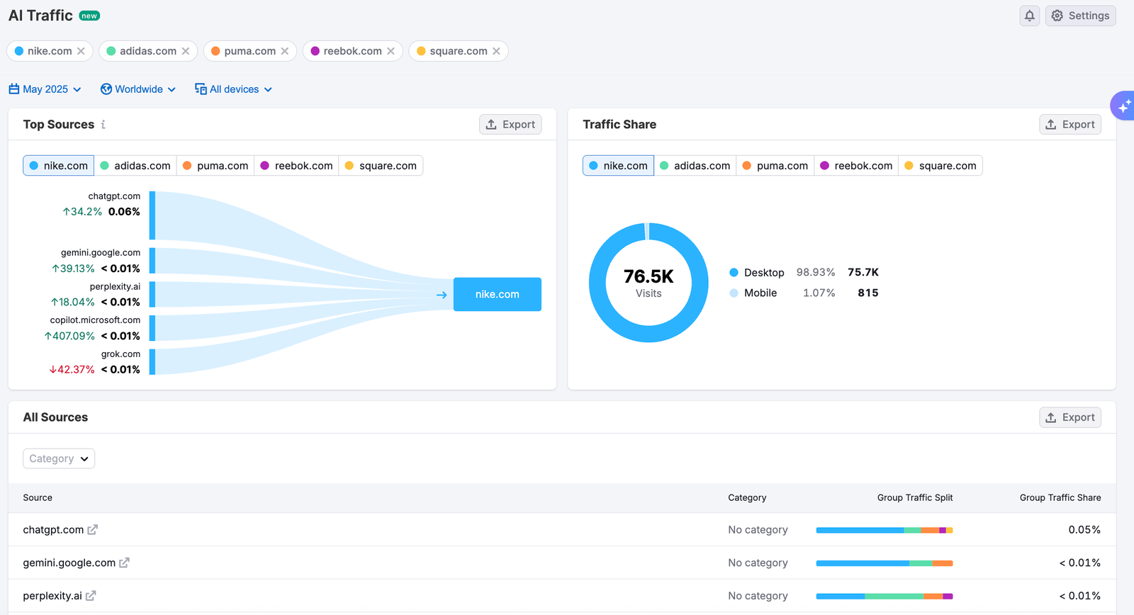The width and height of the screenshot is (1134, 615).
Task: Export the All Sources table
Action: pos(1070,417)
